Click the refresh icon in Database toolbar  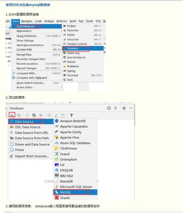[27, 115]
